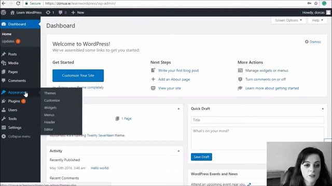Click the WordPress logo in admin bar

4,12
